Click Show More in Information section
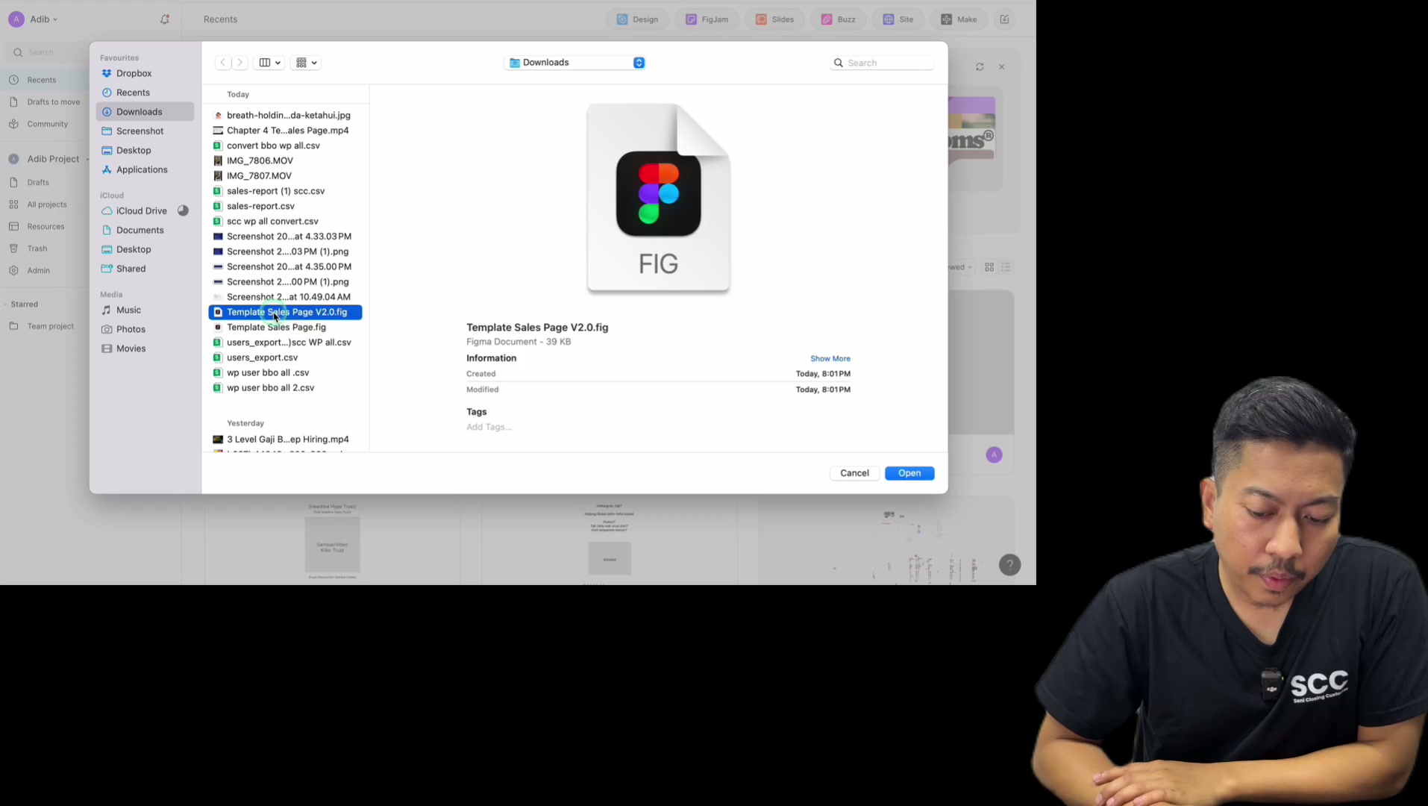Viewport: 1428px width, 806px height. point(830,358)
